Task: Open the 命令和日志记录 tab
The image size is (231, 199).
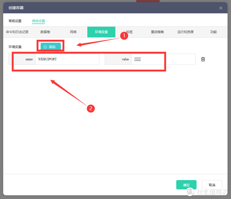Action: (x=17, y=32)
